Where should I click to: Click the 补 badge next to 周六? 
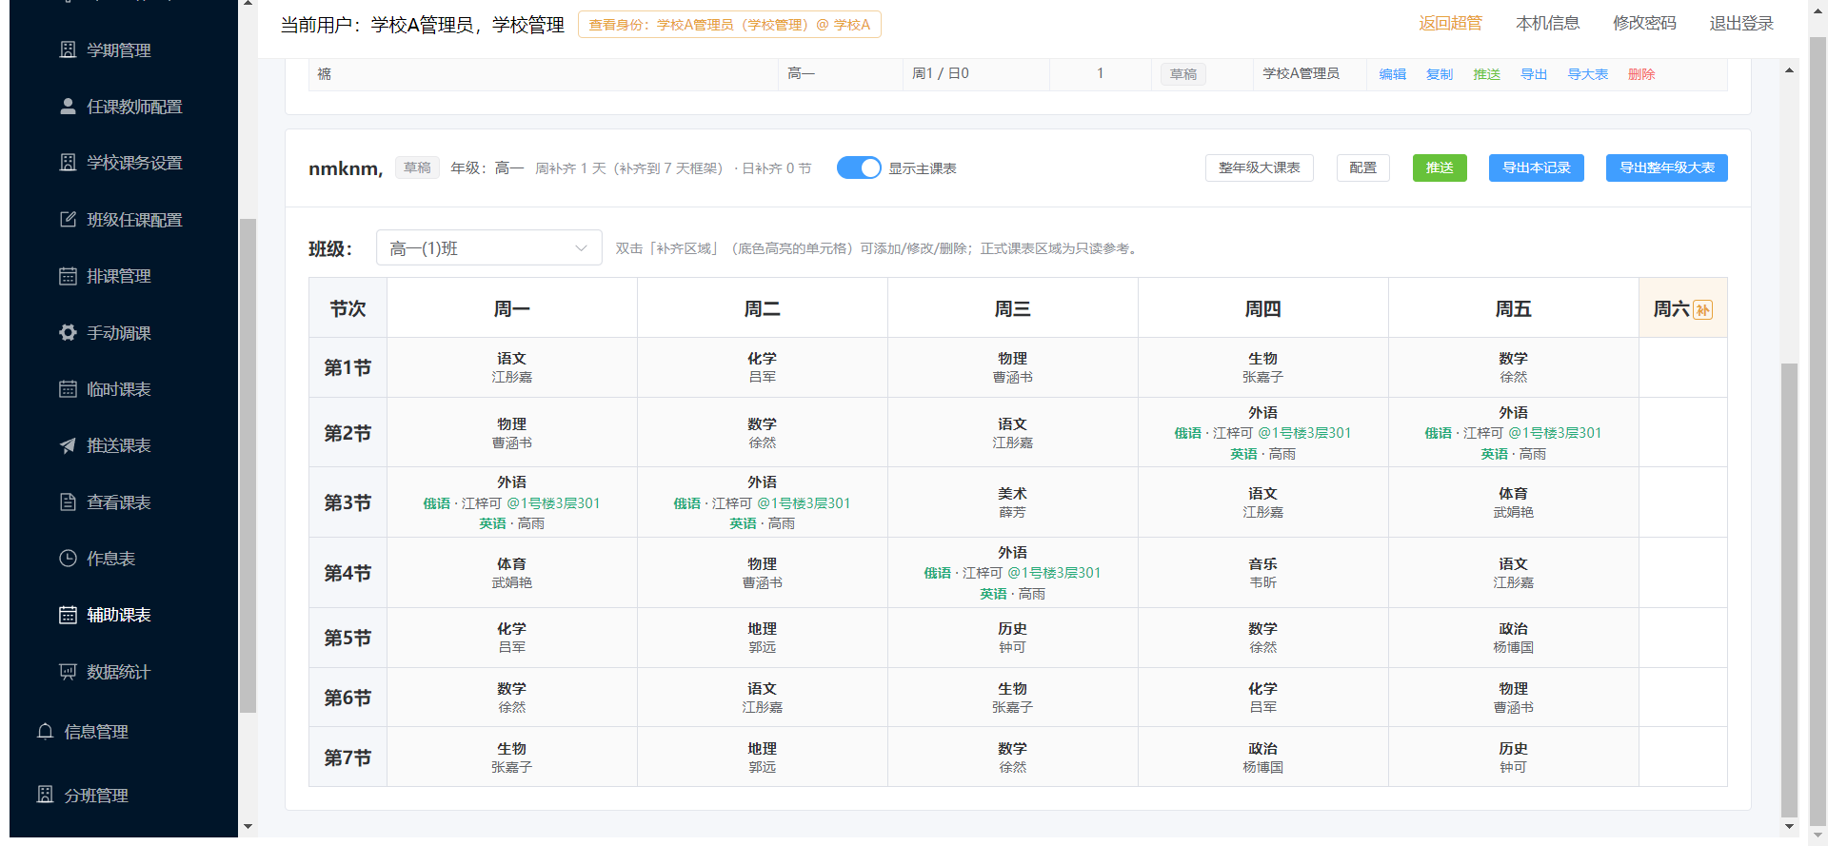pos(1703,309)
